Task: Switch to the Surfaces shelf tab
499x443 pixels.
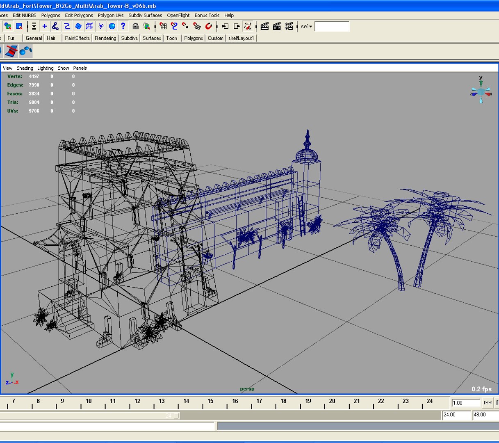Action: point(152,38)
